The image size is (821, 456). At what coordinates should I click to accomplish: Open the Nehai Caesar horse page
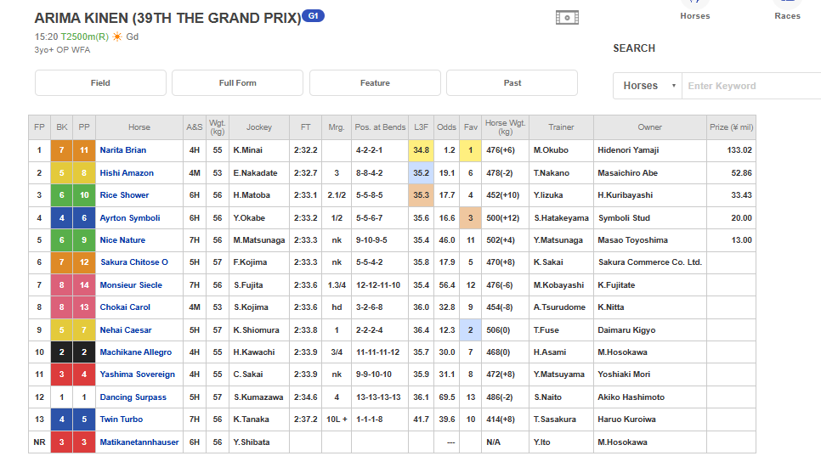(126, 330)
